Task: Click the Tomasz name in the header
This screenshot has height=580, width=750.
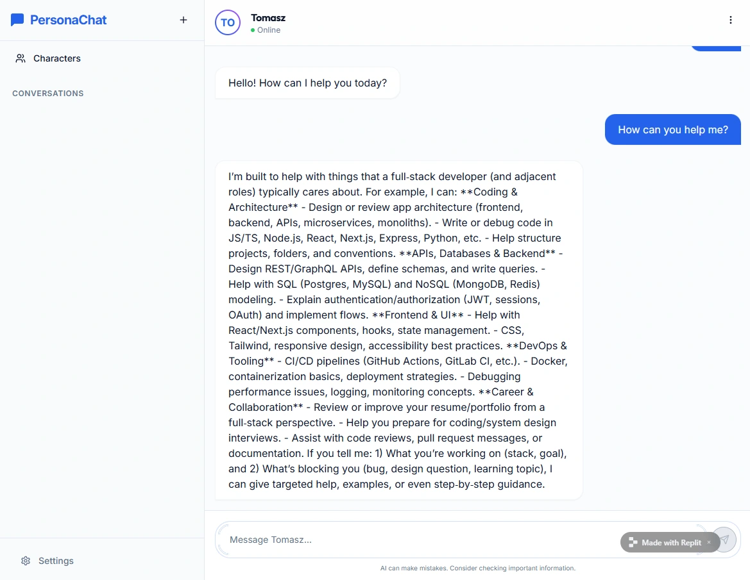Action: point(268,18)
